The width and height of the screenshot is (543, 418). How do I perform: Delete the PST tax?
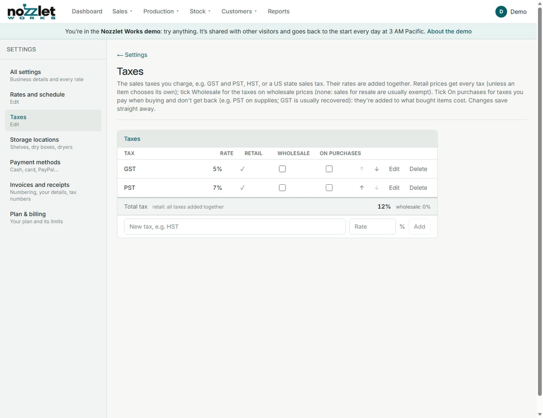418,187
